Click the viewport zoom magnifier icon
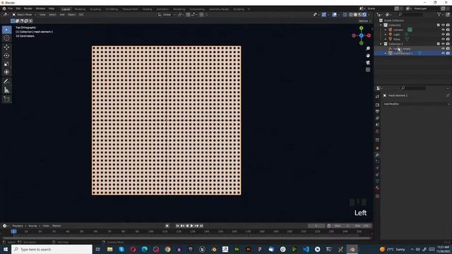 [x=368, y=49]
